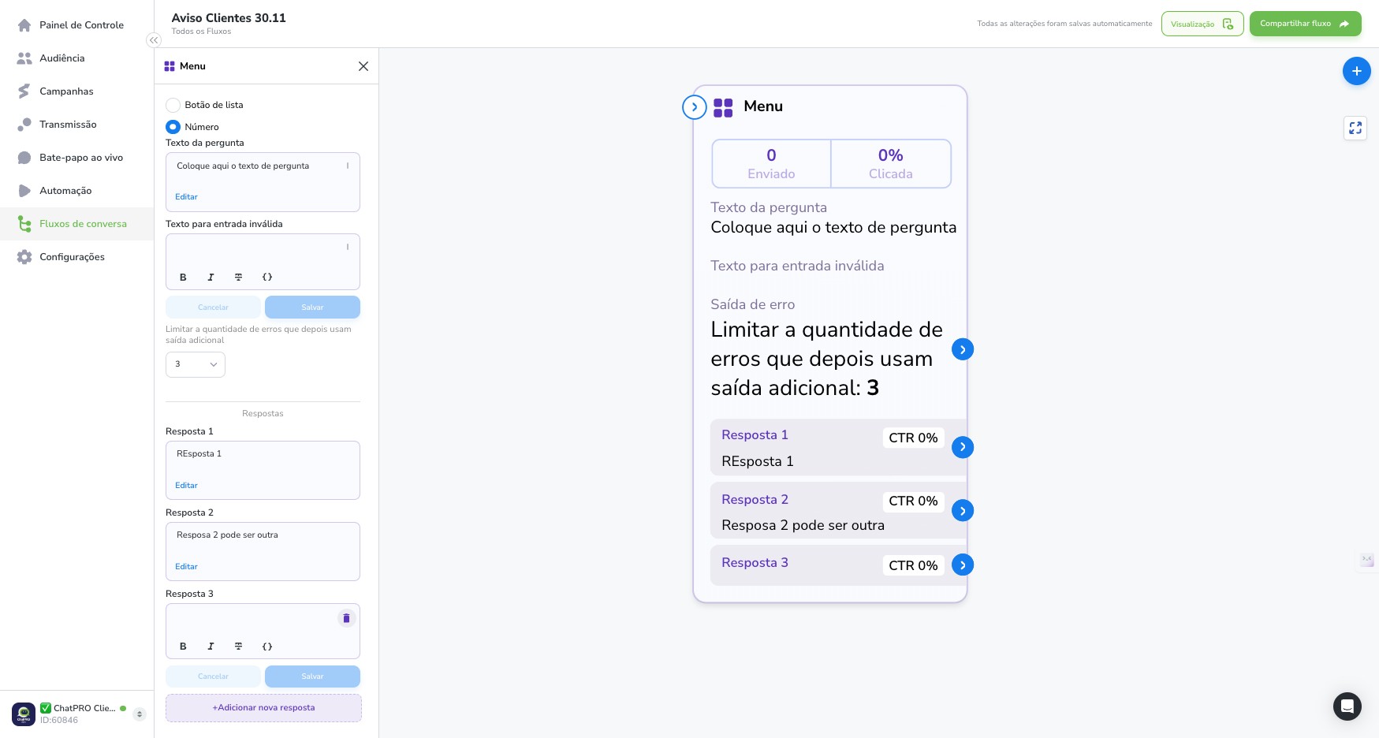This screenshot has height=738, width=1379.
Task: Insert variable braces in Resposta 3 editor
Action: (x=267, y=647)
